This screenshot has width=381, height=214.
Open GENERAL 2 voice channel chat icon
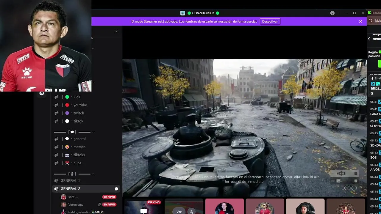pyautogui.click(x=116, y=189)
